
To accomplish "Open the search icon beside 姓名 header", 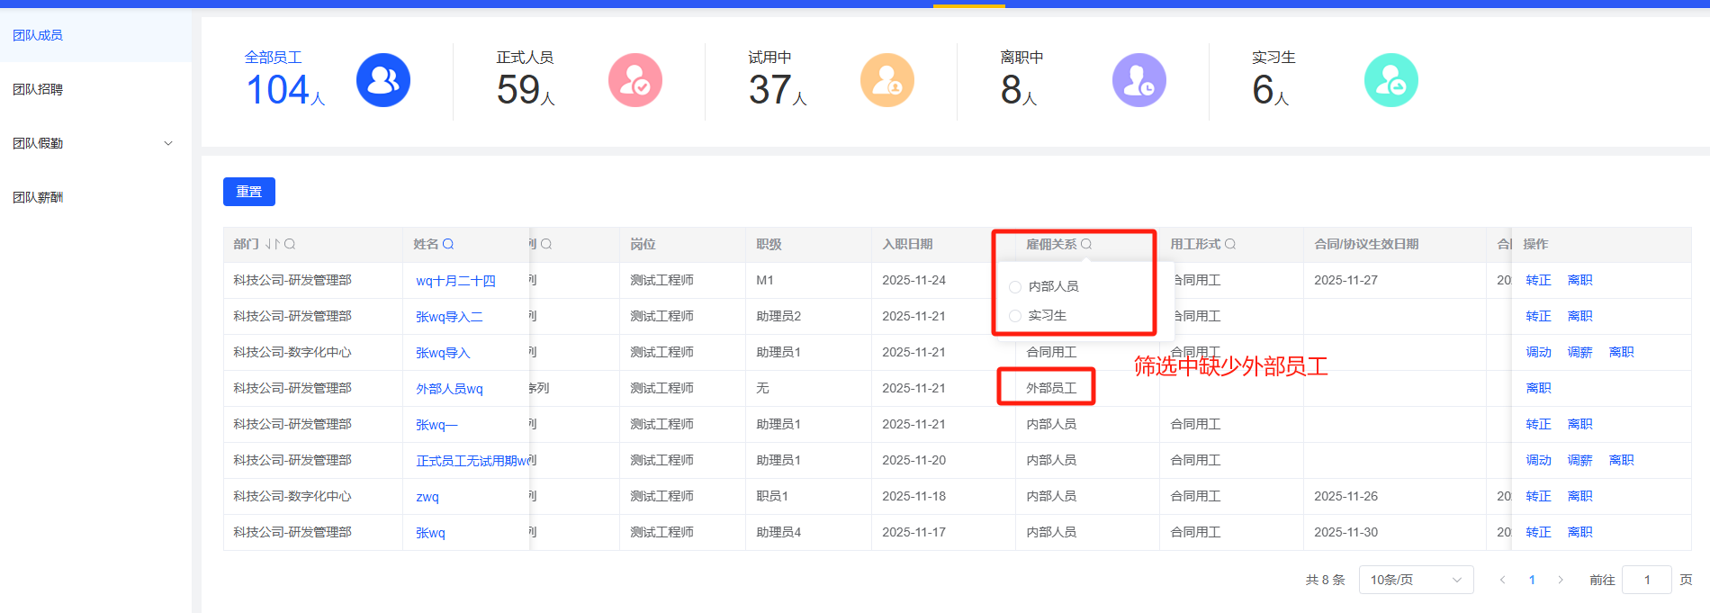I will pyautogui.click(x=448, y=244).
